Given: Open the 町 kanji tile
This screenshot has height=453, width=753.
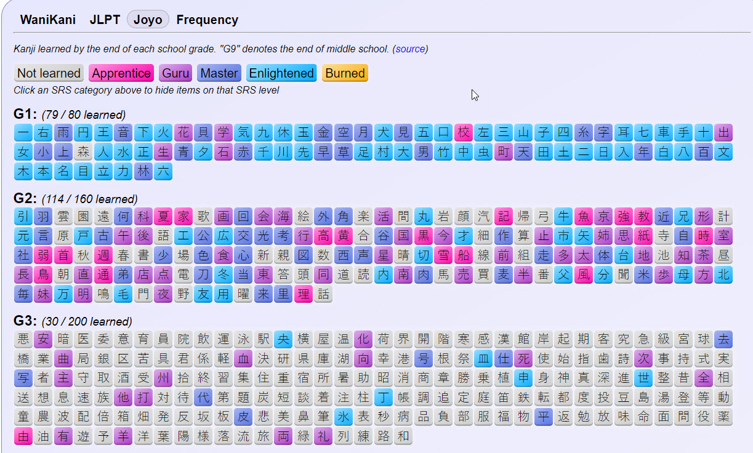Looking at the screenshot, I should pos(504,152).
